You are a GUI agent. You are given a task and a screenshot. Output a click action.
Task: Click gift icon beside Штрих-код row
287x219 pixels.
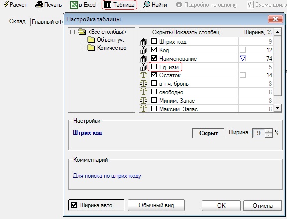click(x=143, y=42)
